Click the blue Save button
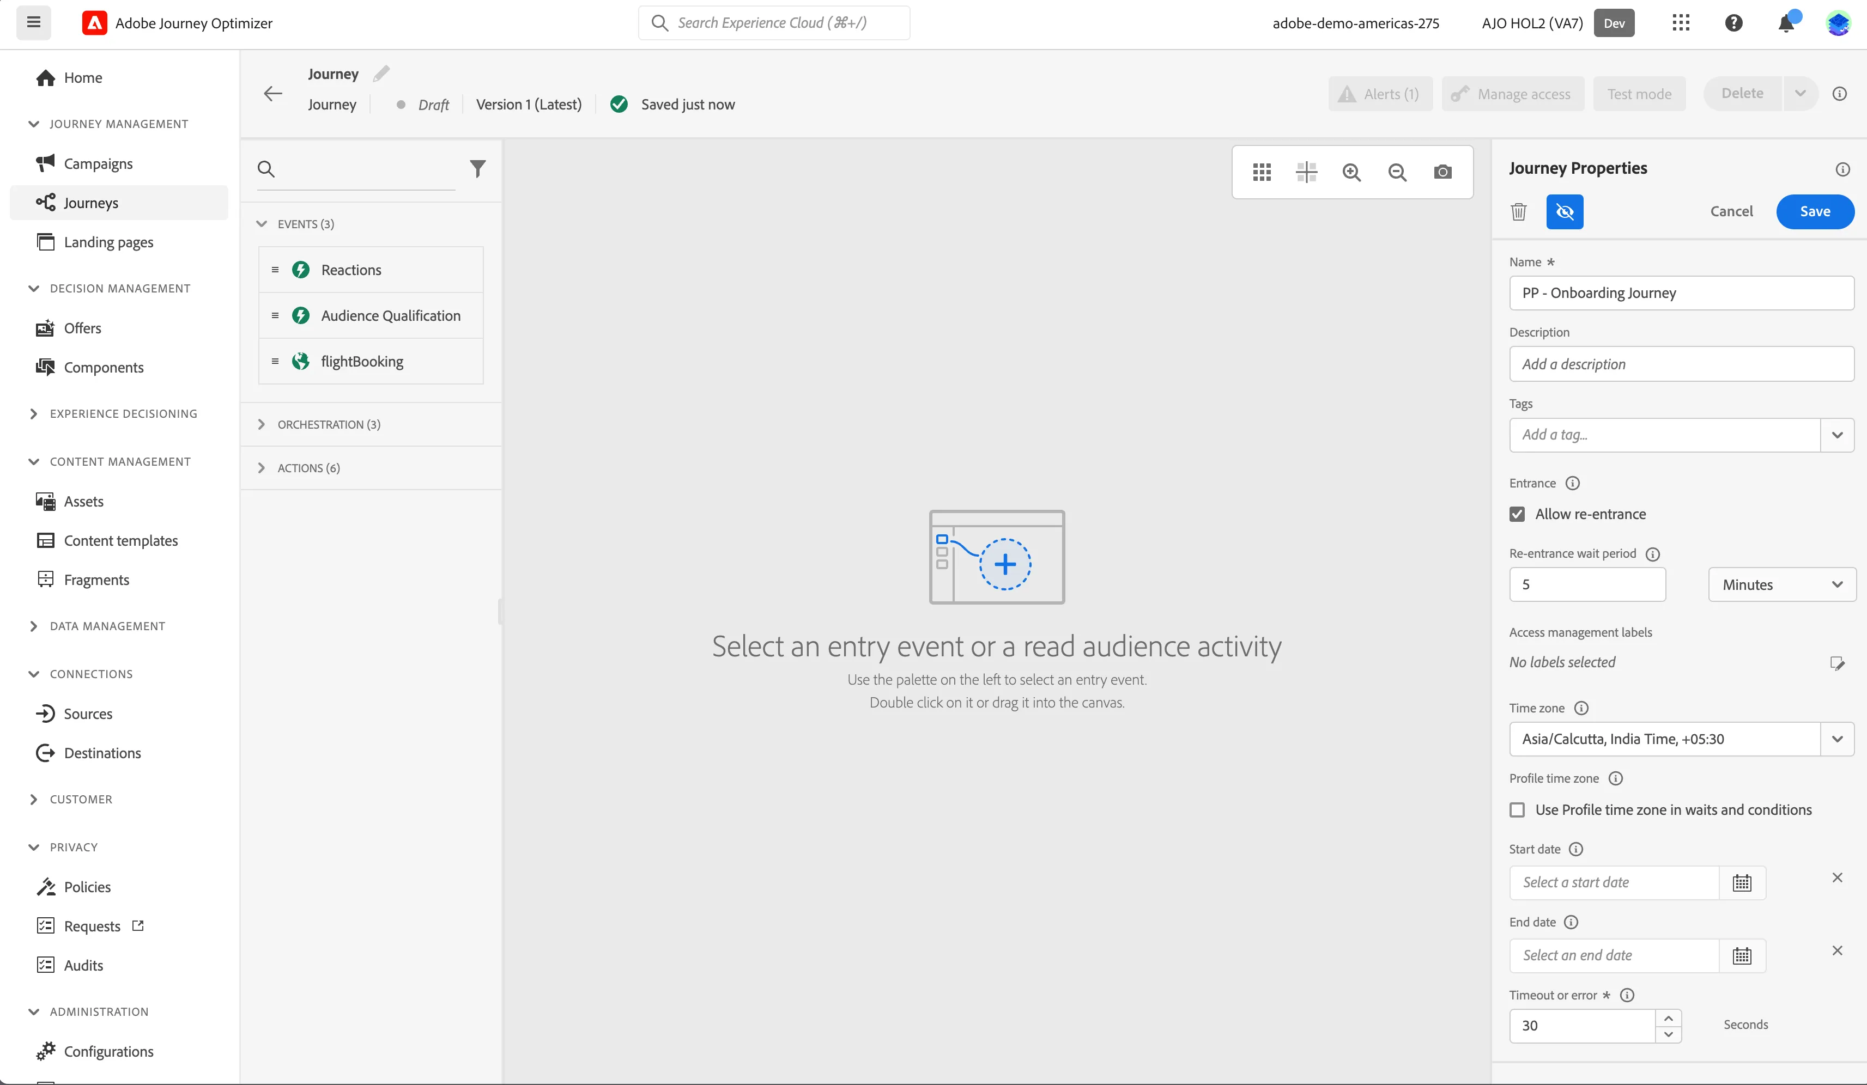Image resolution: width=1867 pixels, height=1085 pixels. 1815,212
